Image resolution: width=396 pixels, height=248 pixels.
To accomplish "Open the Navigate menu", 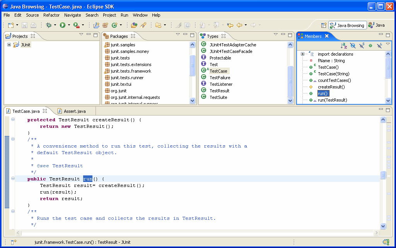I will [x=72, y=15].
